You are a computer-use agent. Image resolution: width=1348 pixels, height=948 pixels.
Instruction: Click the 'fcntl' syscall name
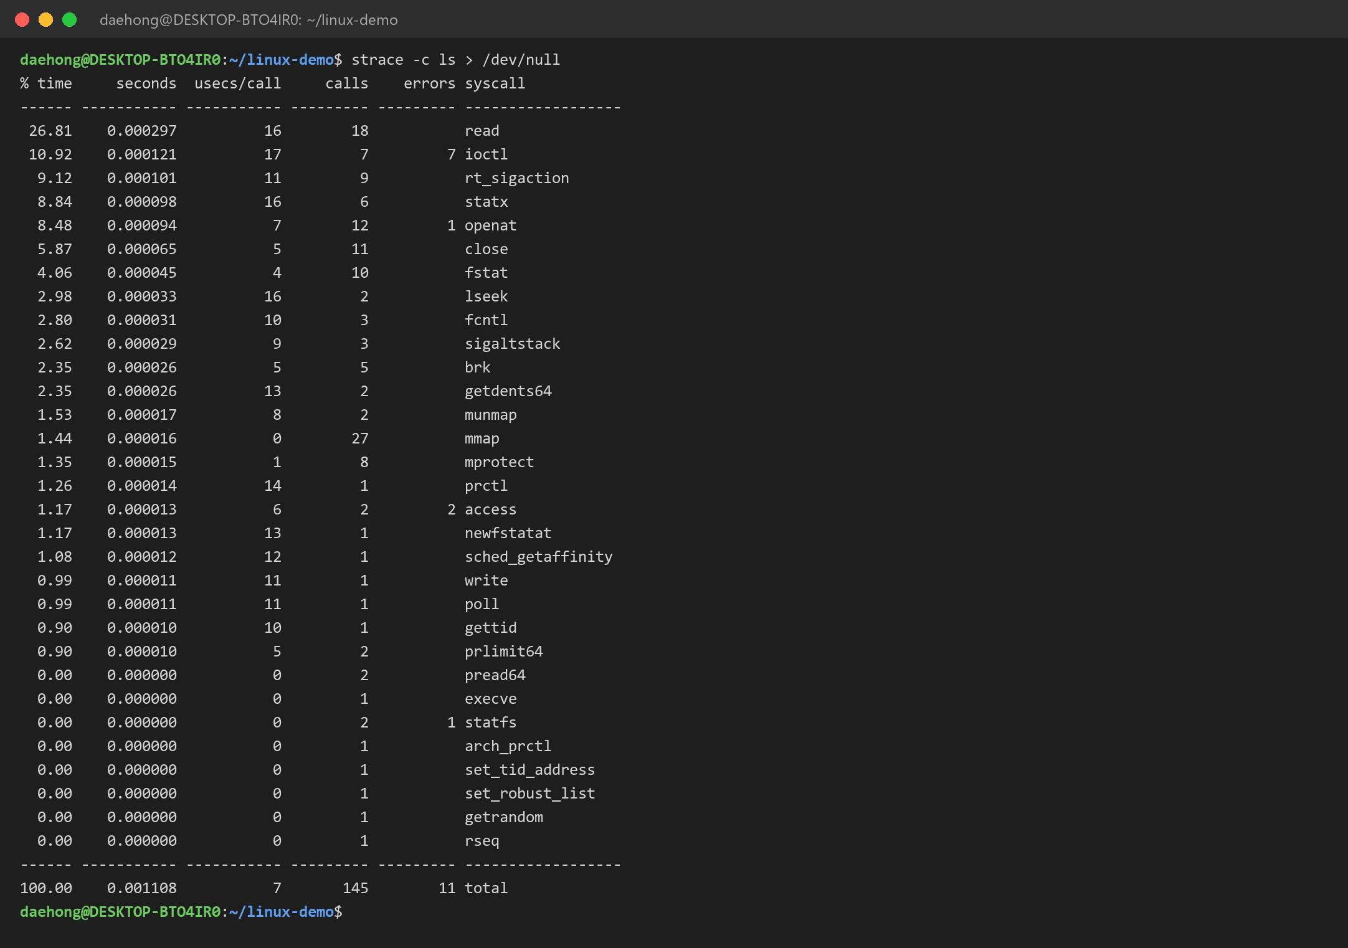point(487,320)
